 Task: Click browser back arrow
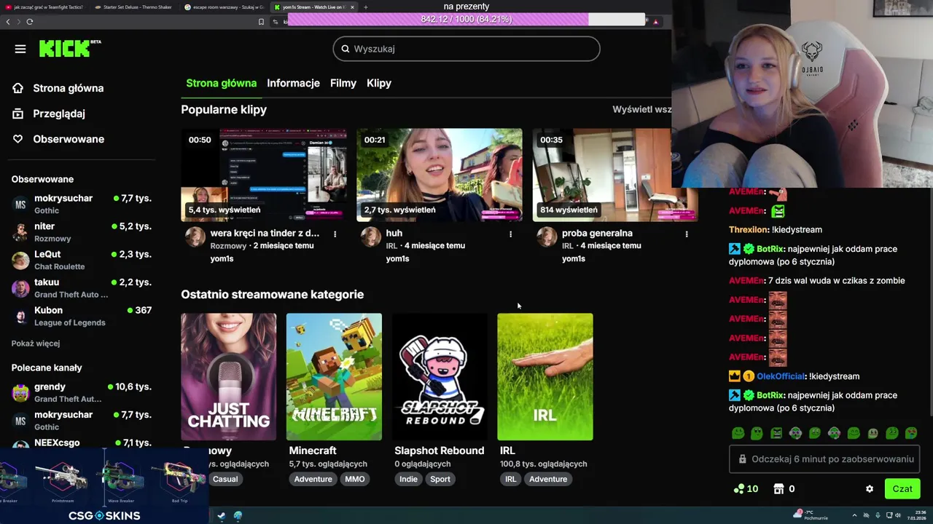[x=8, y=22]
